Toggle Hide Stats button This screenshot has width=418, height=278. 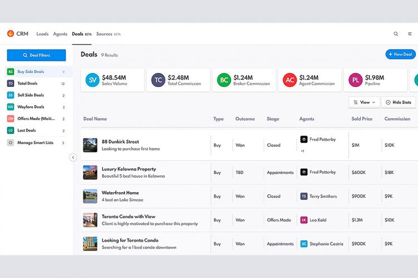[398, 103]
